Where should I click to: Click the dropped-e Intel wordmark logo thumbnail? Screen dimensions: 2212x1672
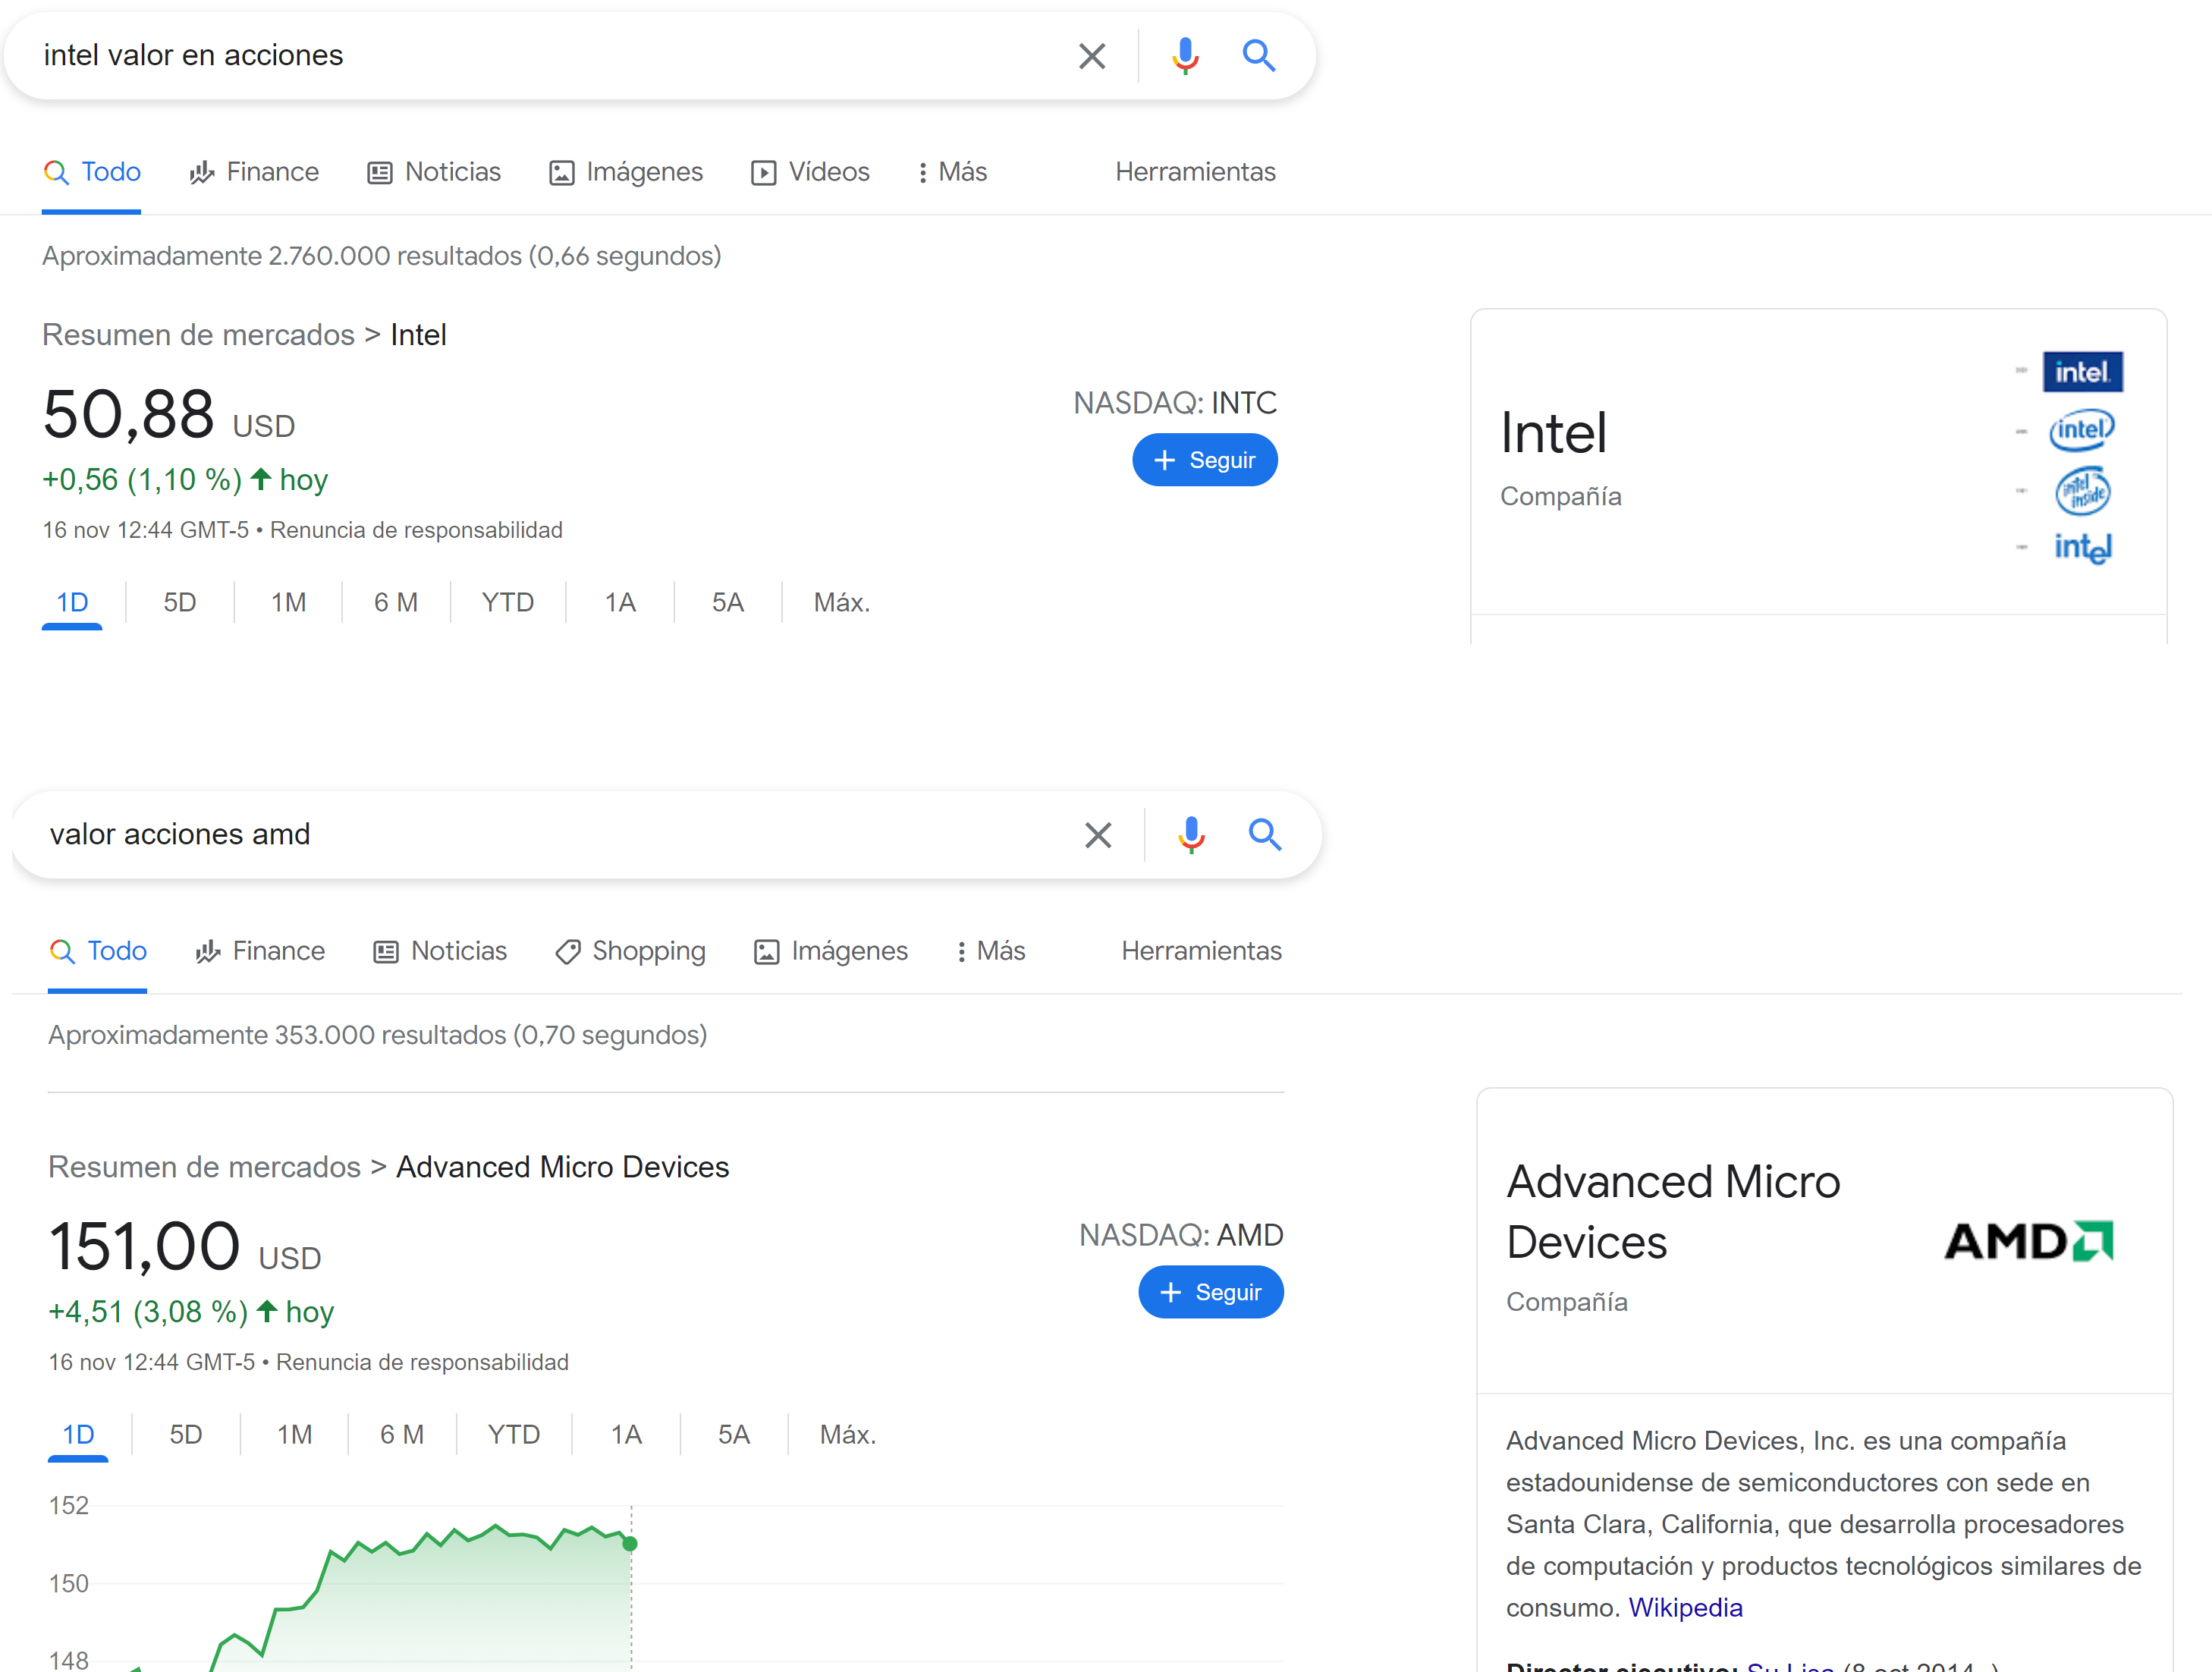[x=2083, y=548]
